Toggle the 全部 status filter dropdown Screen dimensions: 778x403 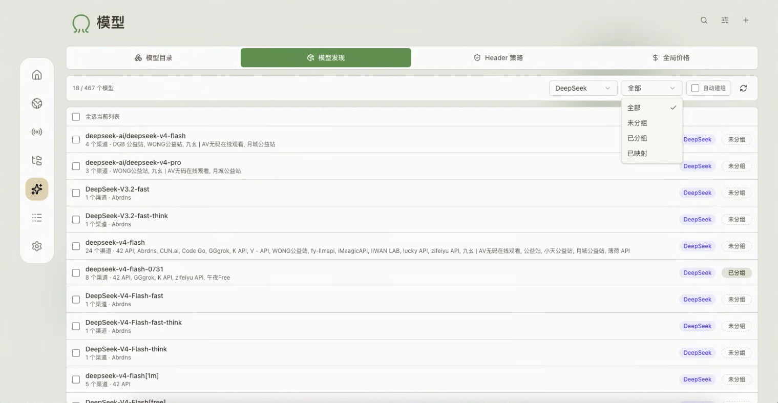[651, 88]
